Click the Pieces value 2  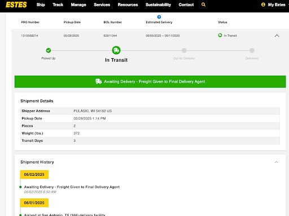coord(75,126)
